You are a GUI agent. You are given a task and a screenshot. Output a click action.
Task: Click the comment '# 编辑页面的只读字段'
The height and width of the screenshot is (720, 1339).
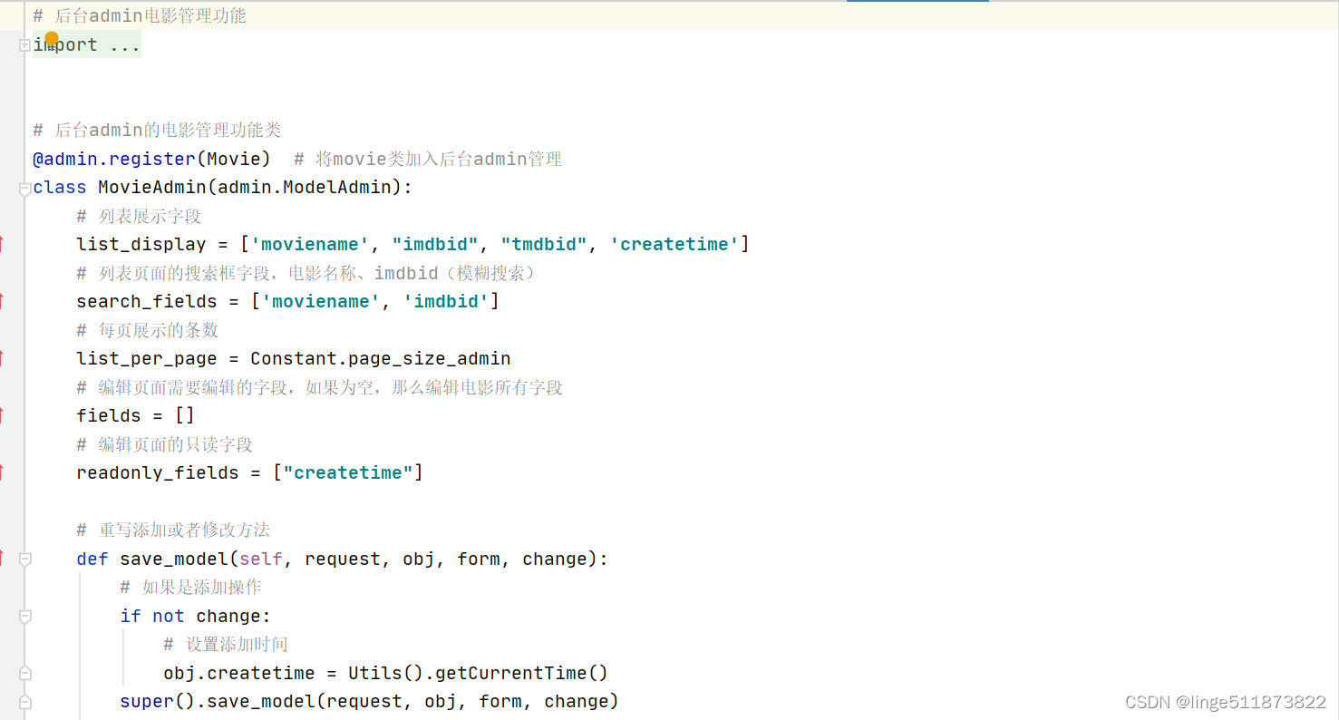click(x=165, y=444)
